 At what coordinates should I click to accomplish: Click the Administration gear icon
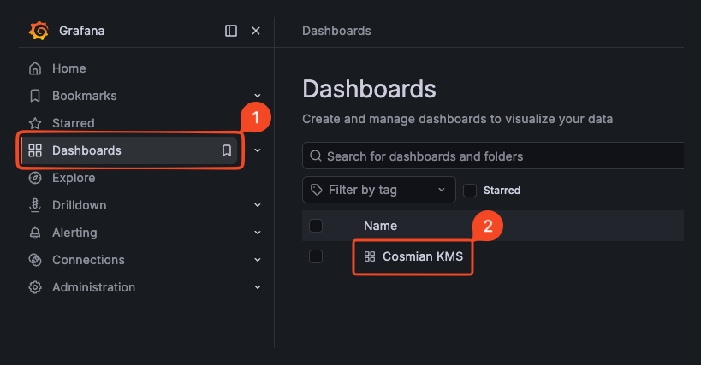tap(35, 287)
